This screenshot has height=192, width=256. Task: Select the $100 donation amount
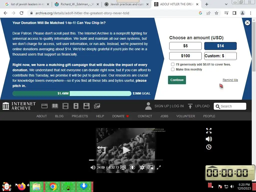pos(185,56)
